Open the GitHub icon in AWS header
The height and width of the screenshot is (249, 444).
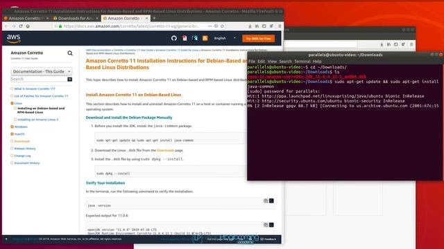tap(174, 38)
